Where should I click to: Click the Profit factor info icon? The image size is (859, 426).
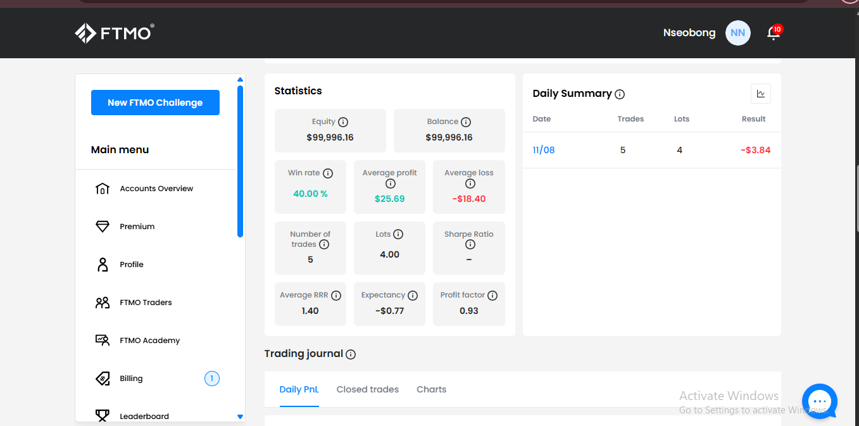[492, 296]
